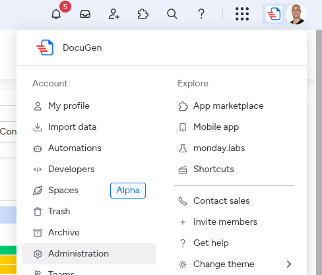This screenshot has width=322, height=275.
Task: Click the vertical scrollbar on the right edge
Action: [319, 152]
